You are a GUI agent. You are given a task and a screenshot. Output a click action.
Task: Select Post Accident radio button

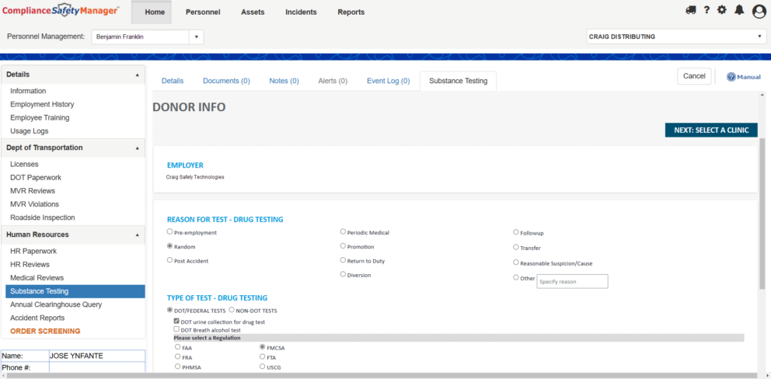169,260
